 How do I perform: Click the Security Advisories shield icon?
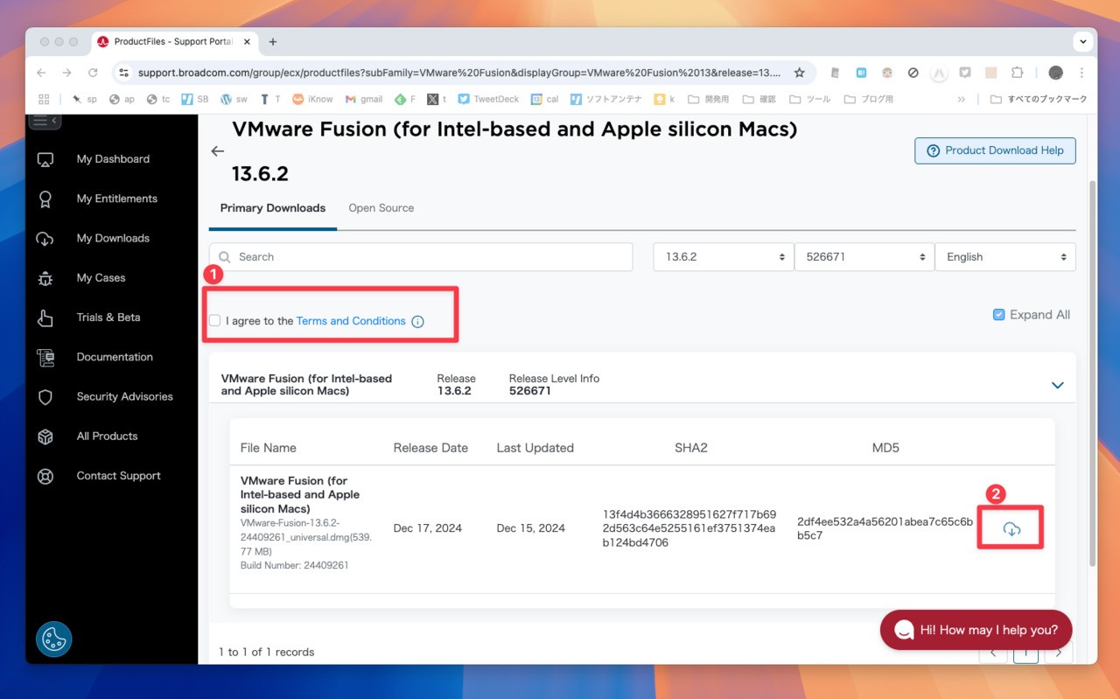[45, 397]
